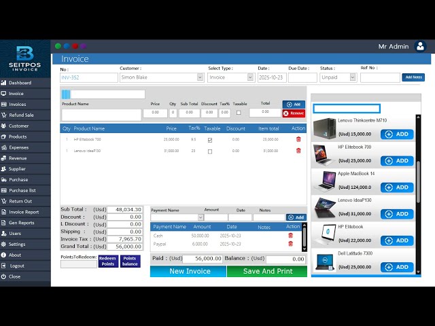Image resolution: width=435 pixels, height=326 pixels.
Task: Click the Mr Admin user avatar icon
Action: coord(420,46)
